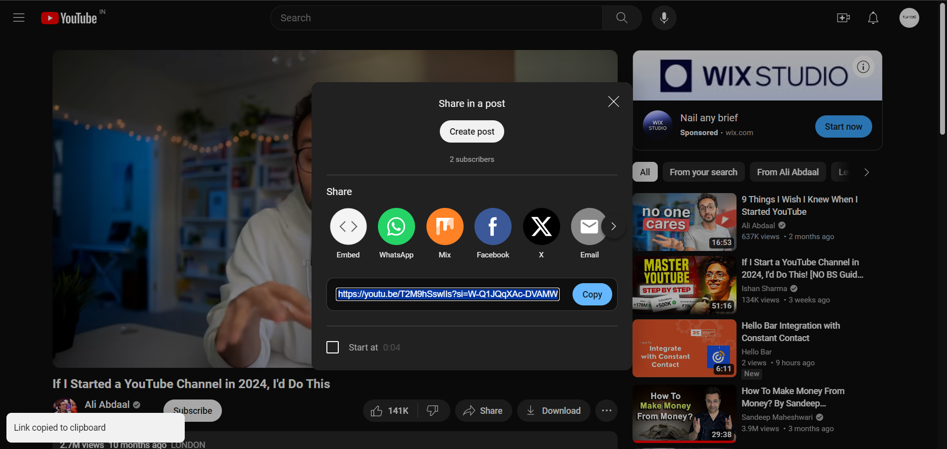Start voice search with the microphone

[664, 18]
